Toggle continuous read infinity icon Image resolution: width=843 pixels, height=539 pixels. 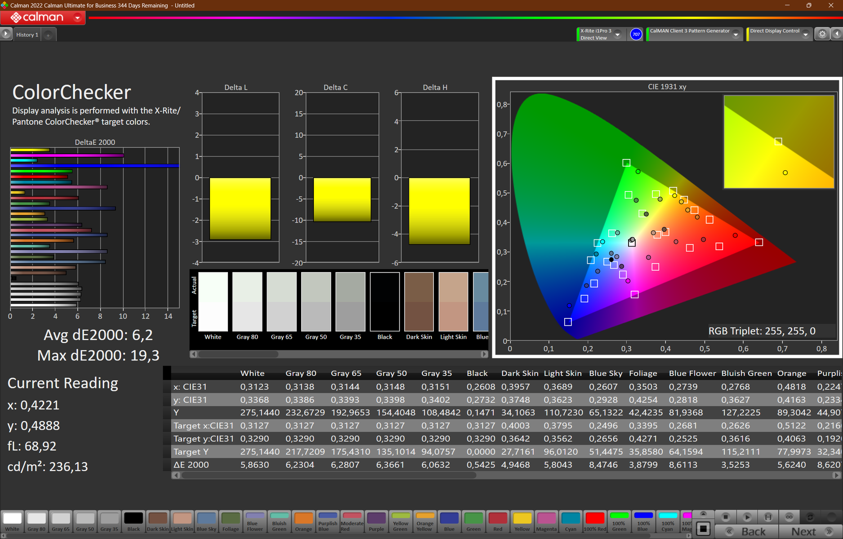point(789,517)
